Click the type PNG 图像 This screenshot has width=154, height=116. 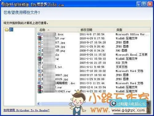click(121, 51)
